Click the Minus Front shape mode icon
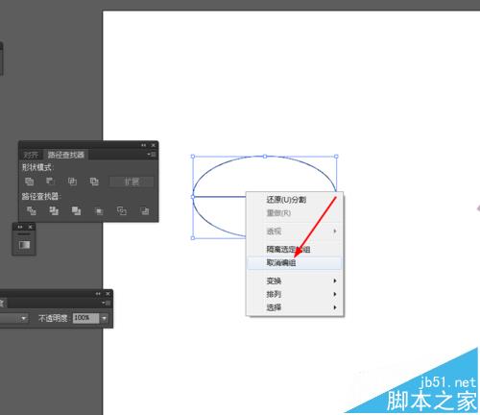 tap(51, 182)
